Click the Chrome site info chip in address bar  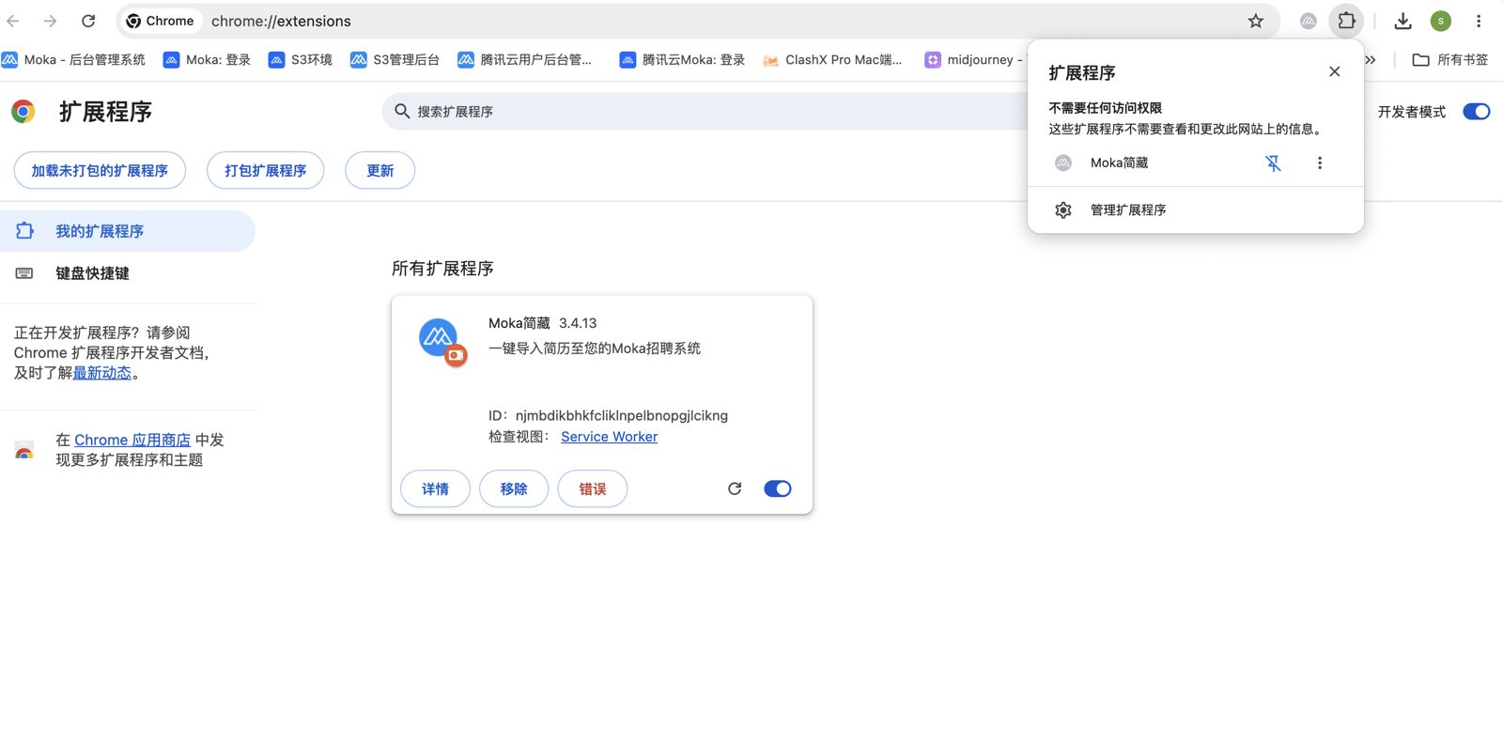(160, 21)
